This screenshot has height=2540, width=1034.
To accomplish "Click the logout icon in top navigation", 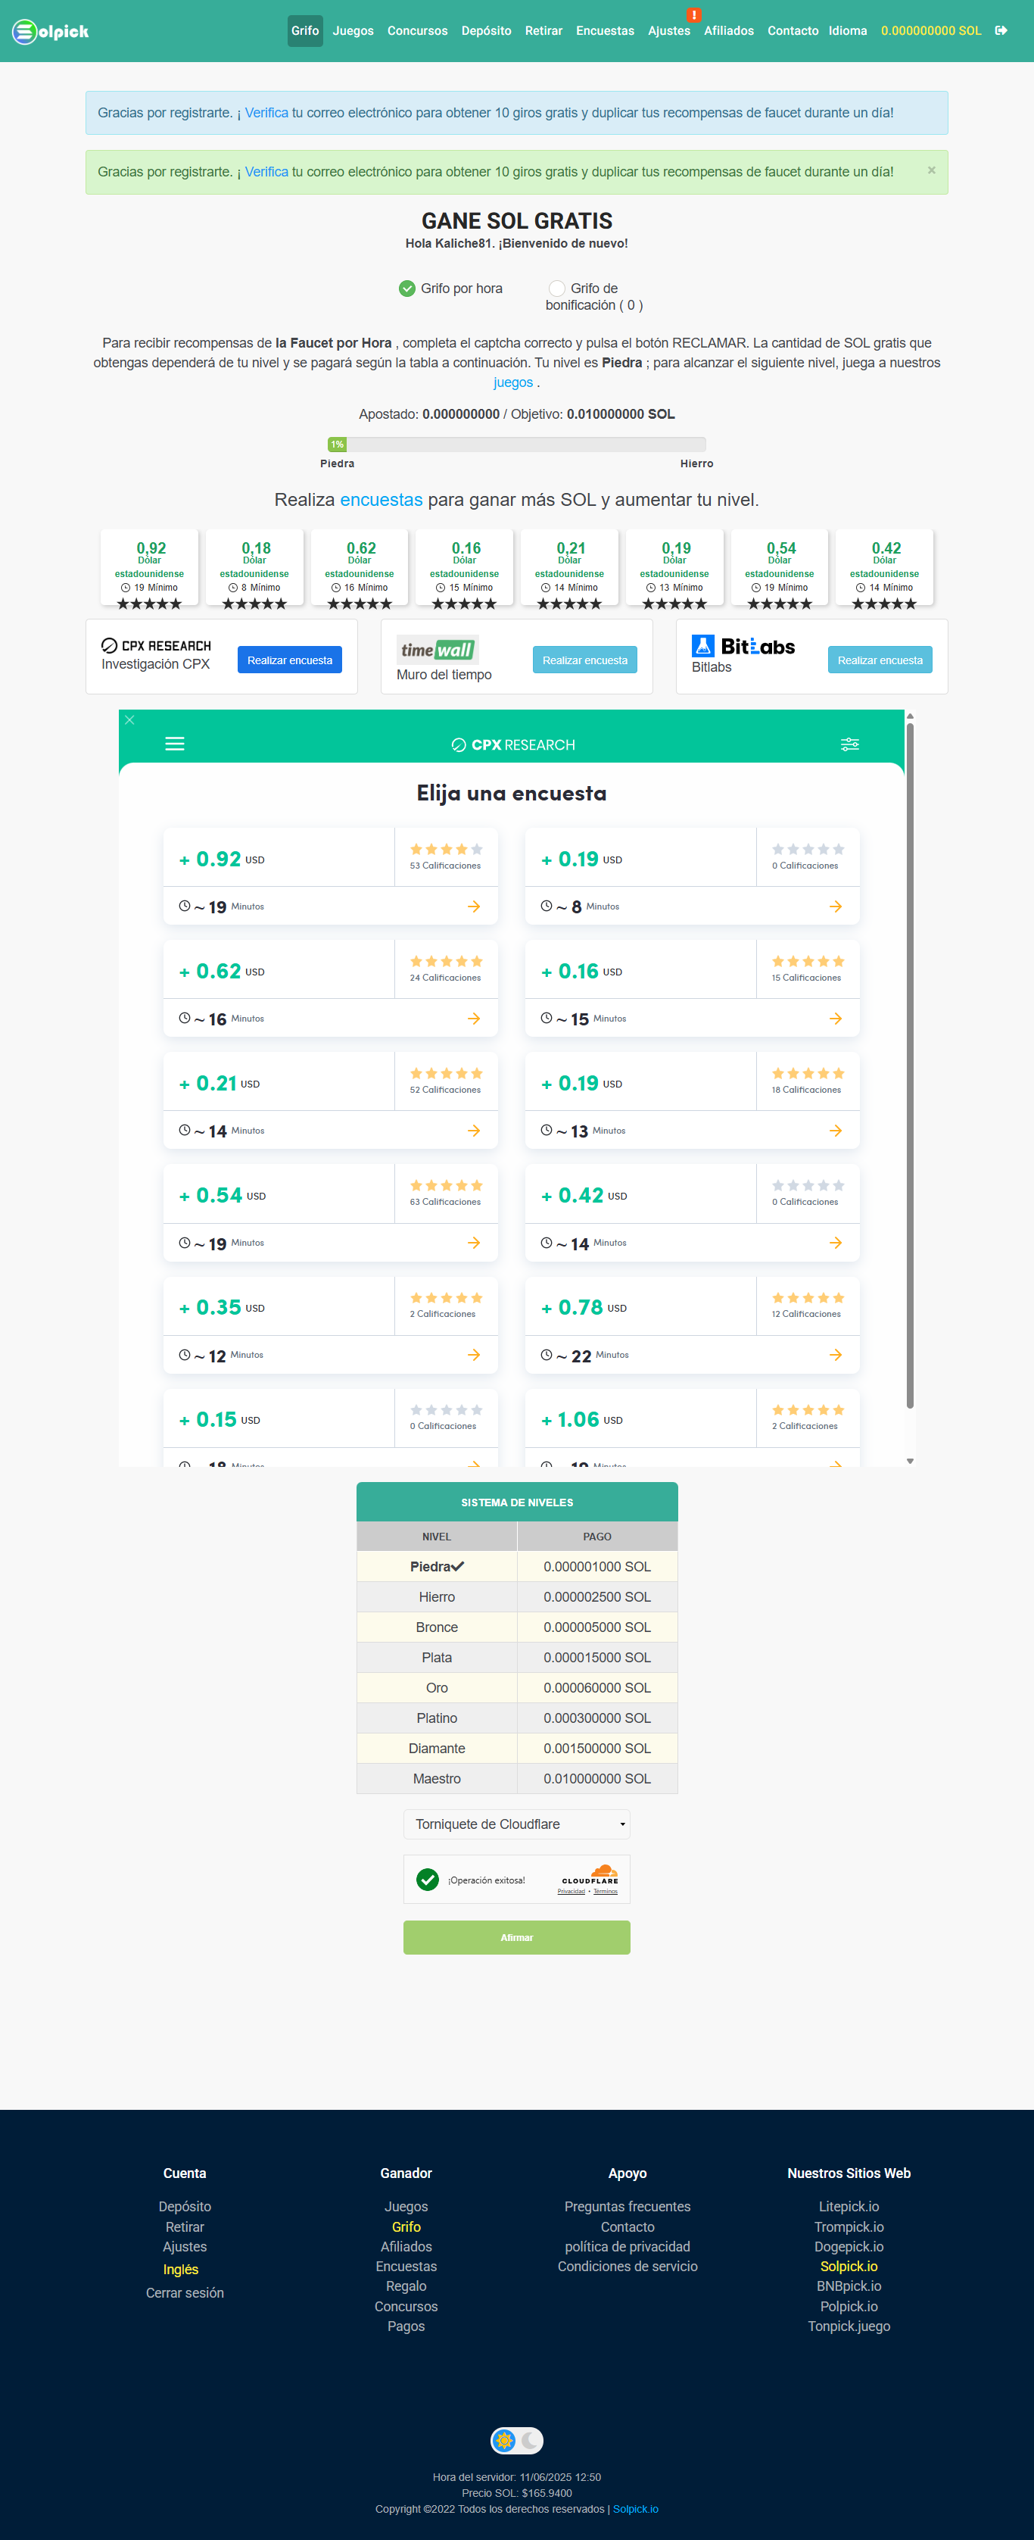I will (x=1001, y=30).
